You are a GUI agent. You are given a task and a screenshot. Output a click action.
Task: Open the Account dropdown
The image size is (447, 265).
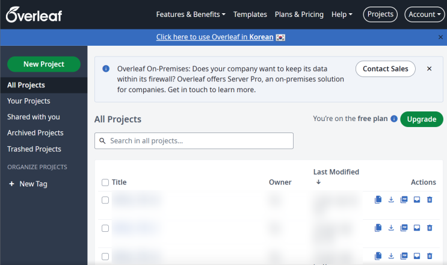[425, 14]
